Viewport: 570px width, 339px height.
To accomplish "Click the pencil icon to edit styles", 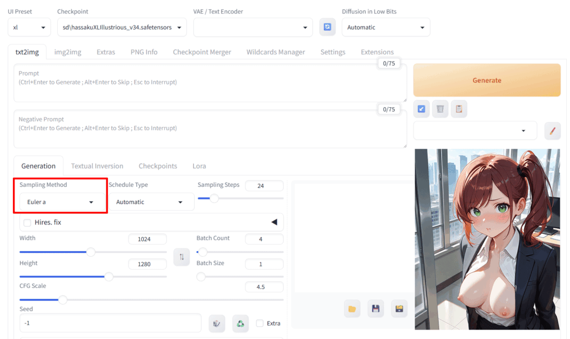I will point(552,131).
